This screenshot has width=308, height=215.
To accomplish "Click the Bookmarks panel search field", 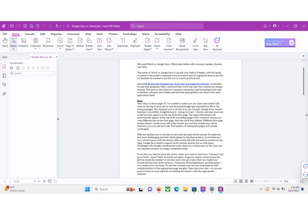I will coord(32,73).
